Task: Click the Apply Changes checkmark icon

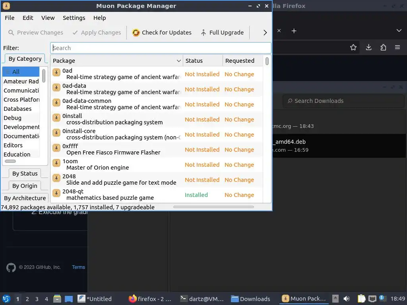Action: coord(75,33)
